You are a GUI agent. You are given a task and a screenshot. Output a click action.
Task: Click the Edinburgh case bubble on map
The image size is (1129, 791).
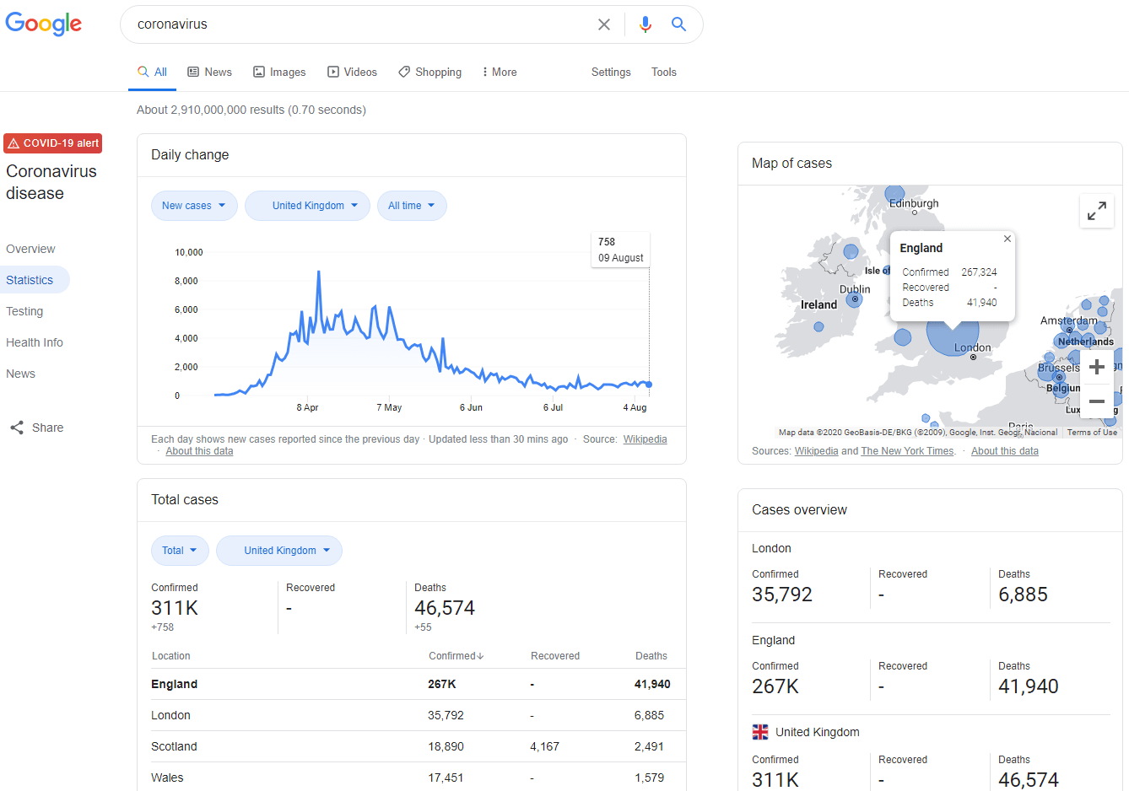(895, 195)
